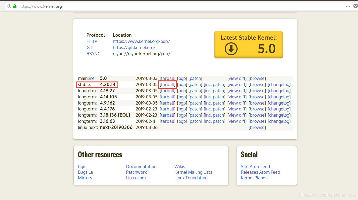Click the site info icon in address bar

pyautogui.click(x=9, y=6)
